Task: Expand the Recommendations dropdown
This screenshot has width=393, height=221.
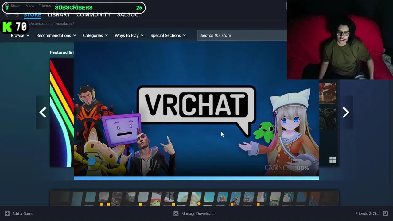Action: pyautogui.click(x=56, y=35)
